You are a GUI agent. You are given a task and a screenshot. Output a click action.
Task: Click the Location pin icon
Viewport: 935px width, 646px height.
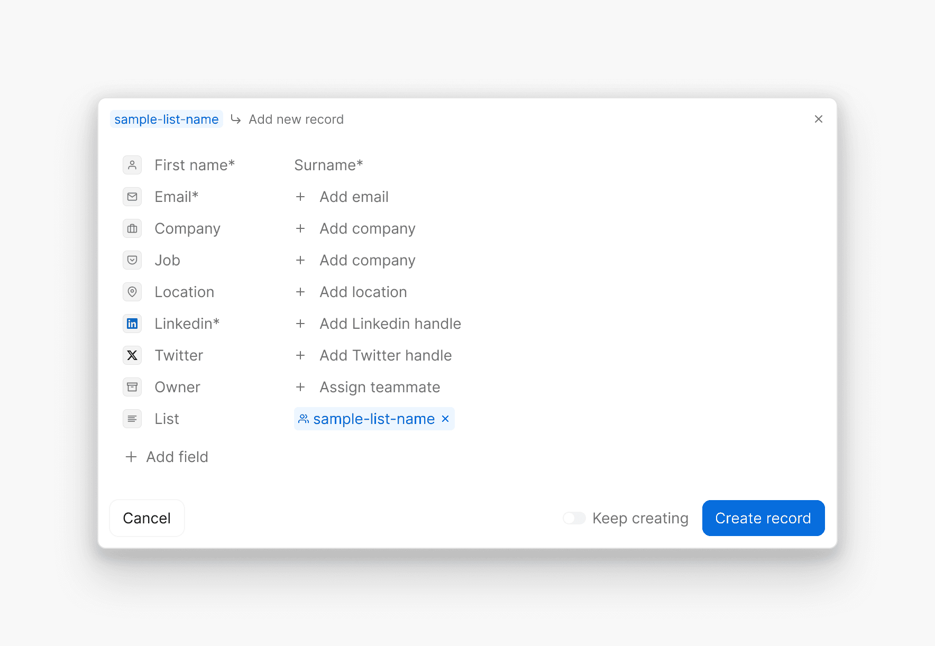click(132, 292)
